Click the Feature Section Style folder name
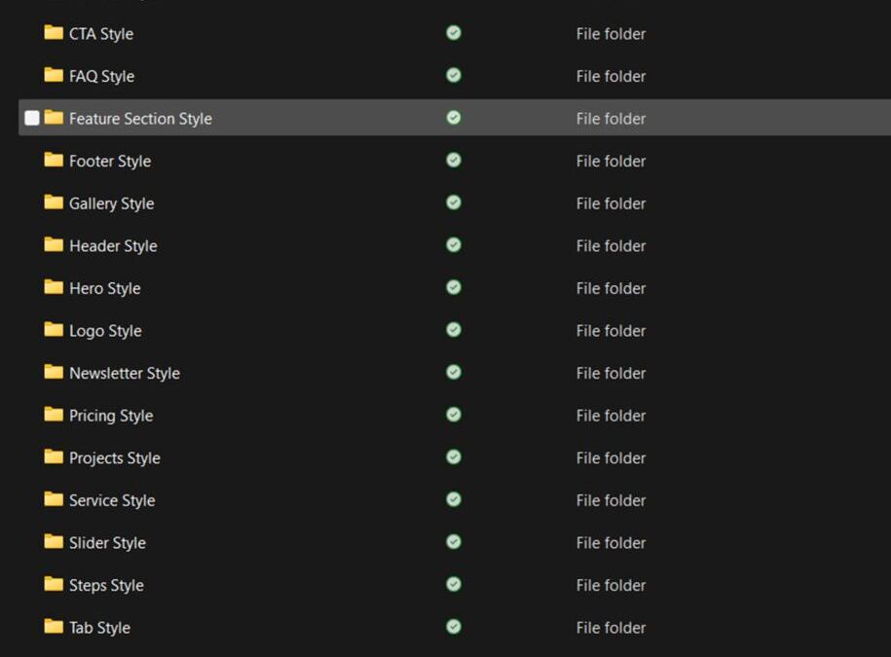 [x=140, y=119]
